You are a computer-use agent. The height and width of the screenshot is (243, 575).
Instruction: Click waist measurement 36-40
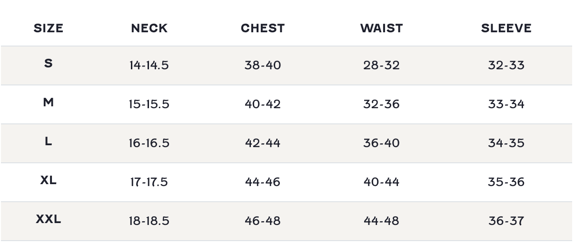[x=381, y=143]
